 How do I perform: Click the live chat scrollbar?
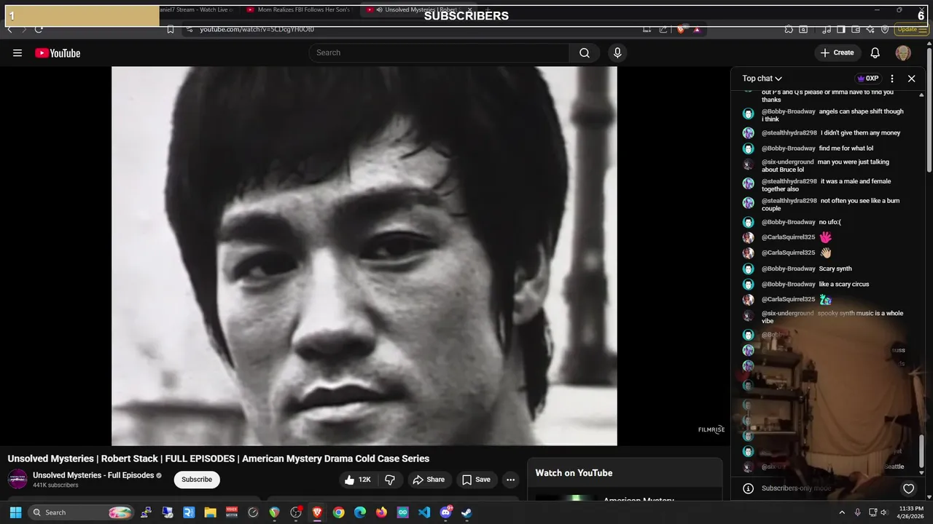[923, 450]
